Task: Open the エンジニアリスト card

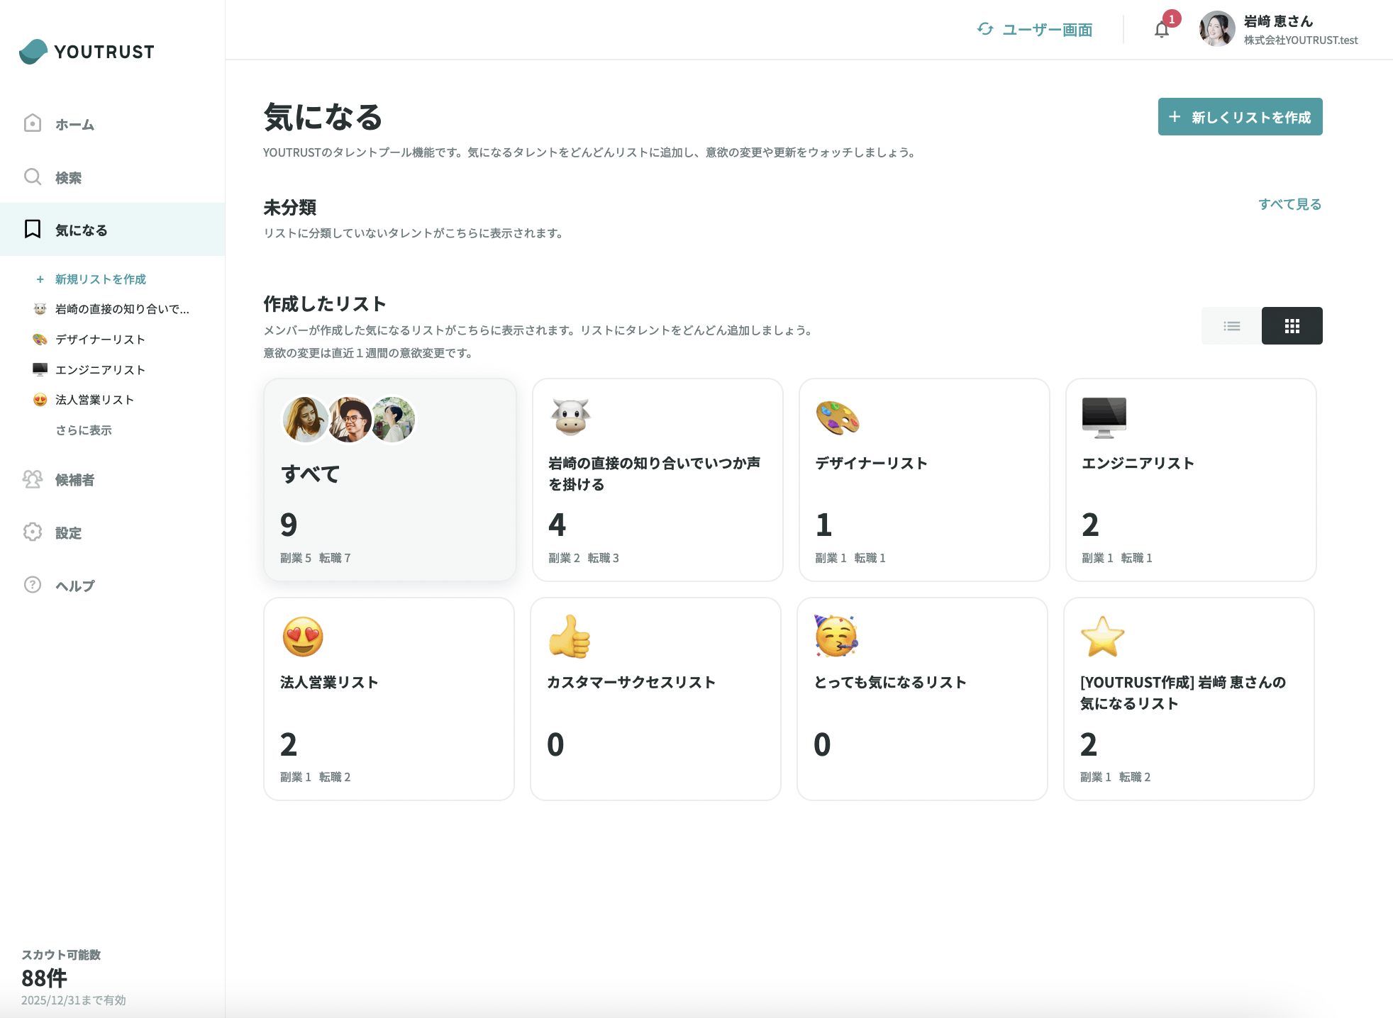Action: click(x=1190, y=479)
